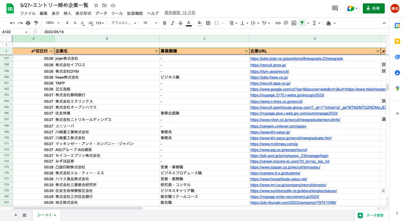This screenshot has height=221, width=405.
Task: Click the merge cells icon
Action: (x=216, y=23)
